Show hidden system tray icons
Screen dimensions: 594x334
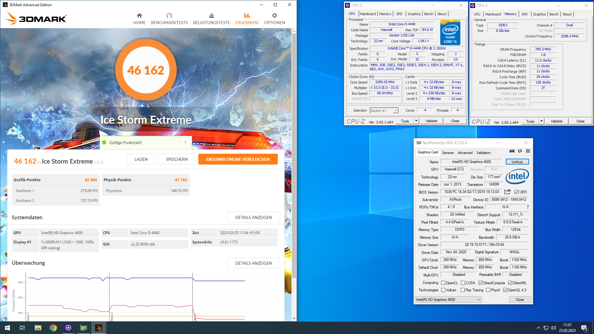[539, 328]
